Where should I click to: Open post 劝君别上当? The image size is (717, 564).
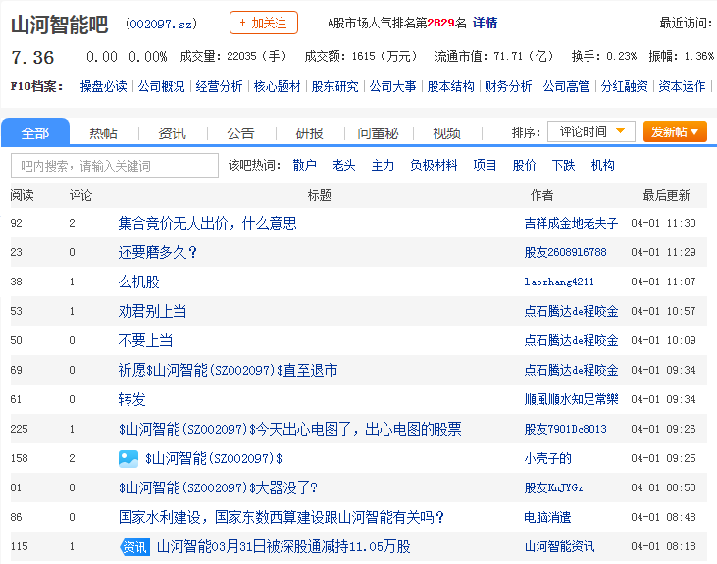(x=152, y=311)
